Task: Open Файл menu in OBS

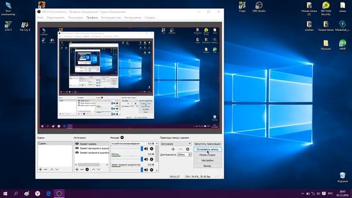Action: [41, 18]
